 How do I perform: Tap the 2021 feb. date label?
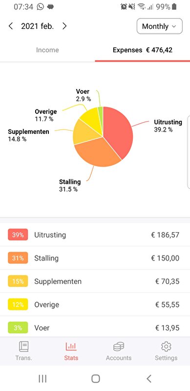[x=38, y=26]
